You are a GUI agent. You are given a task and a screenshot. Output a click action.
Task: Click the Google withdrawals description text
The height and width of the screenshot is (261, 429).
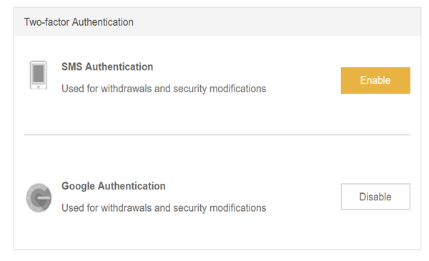pos(164,208)
